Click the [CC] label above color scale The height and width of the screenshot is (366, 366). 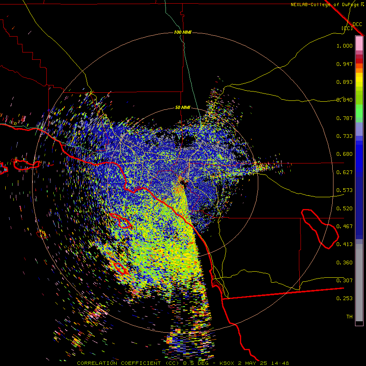pos(347,28)
